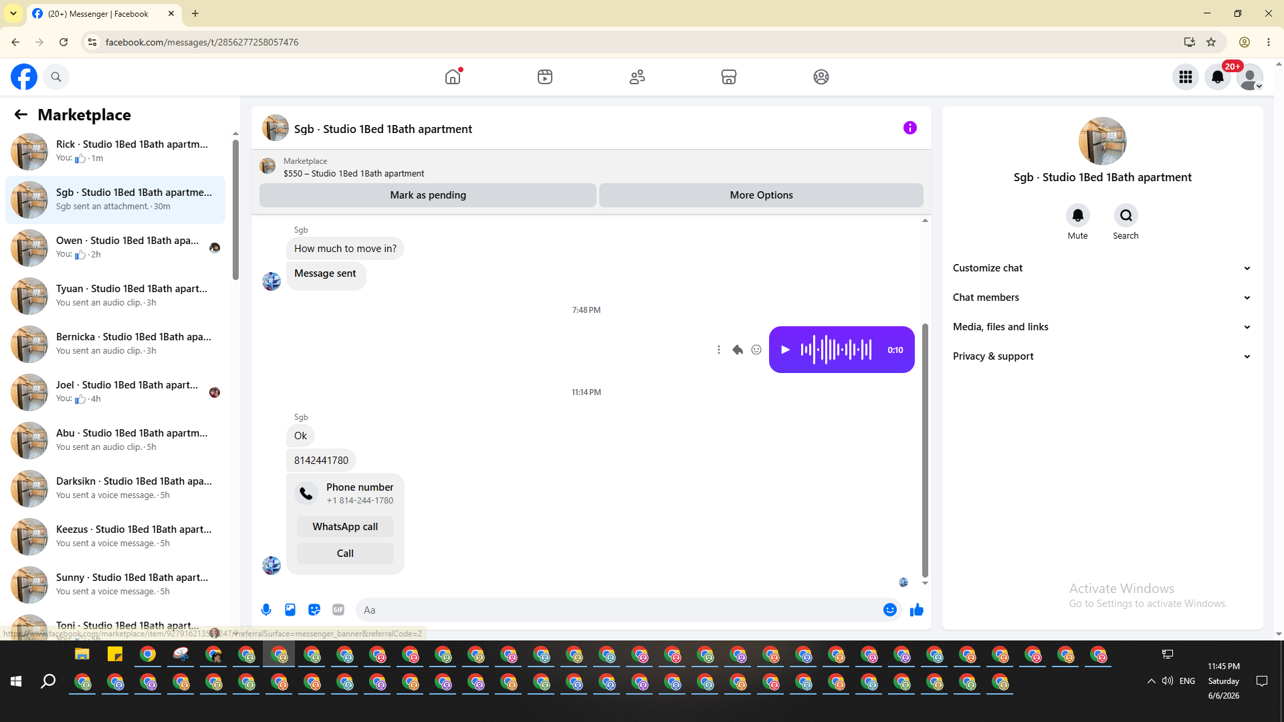
Task: Open Rick's Studio 1Bed 1Bath chat
Action: point(115,152)
